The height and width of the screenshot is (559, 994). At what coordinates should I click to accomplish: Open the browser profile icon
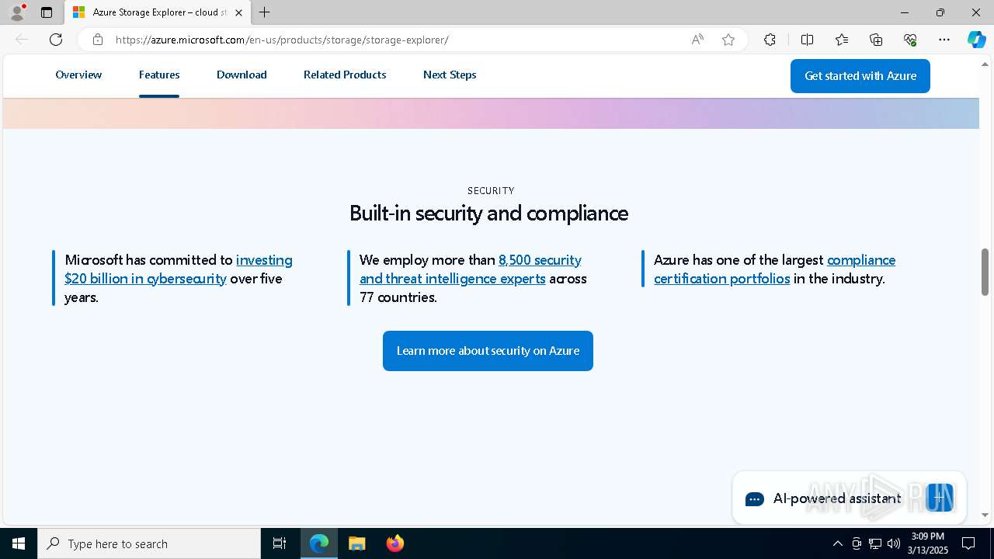16,12
